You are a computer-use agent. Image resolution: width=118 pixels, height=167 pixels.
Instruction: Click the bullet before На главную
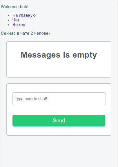(9, 16)
